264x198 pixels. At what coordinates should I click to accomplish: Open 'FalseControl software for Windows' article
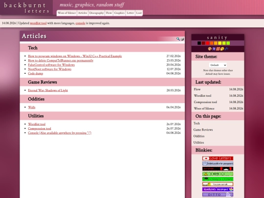[51, 65]
